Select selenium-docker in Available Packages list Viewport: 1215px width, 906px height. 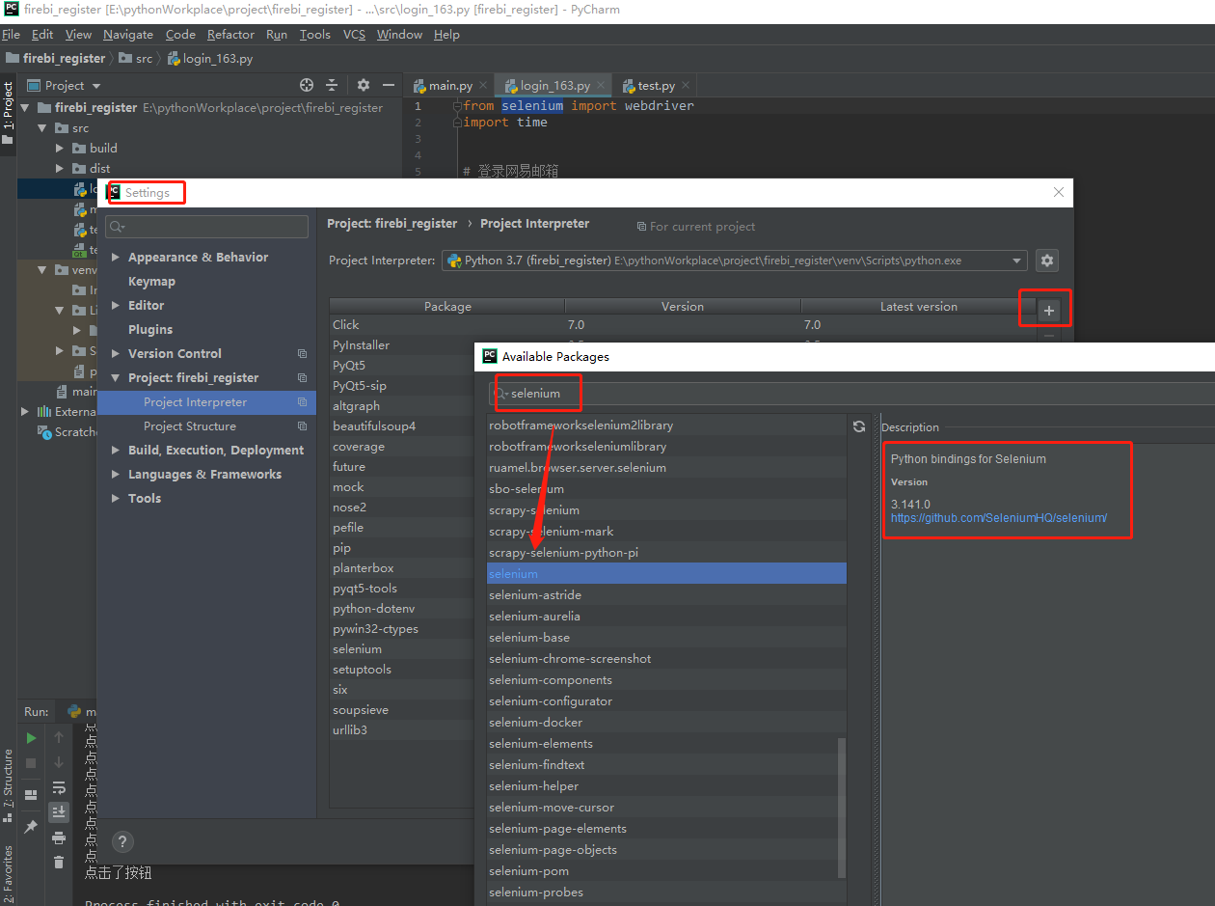click(x=666, y=723)
